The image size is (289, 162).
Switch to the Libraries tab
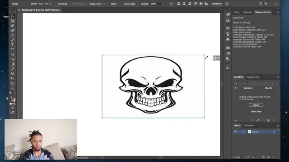pos(247,12)
